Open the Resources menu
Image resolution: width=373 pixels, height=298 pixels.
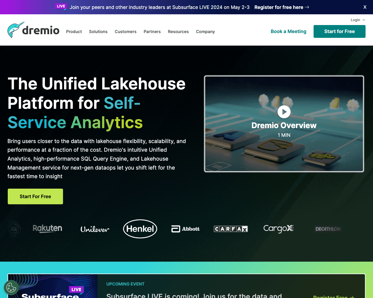coord(178,32)
